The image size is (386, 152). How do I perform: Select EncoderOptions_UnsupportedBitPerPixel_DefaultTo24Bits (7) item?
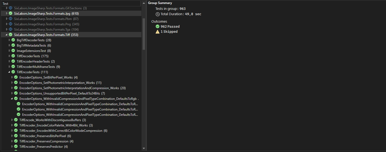(x=62, y=93)
